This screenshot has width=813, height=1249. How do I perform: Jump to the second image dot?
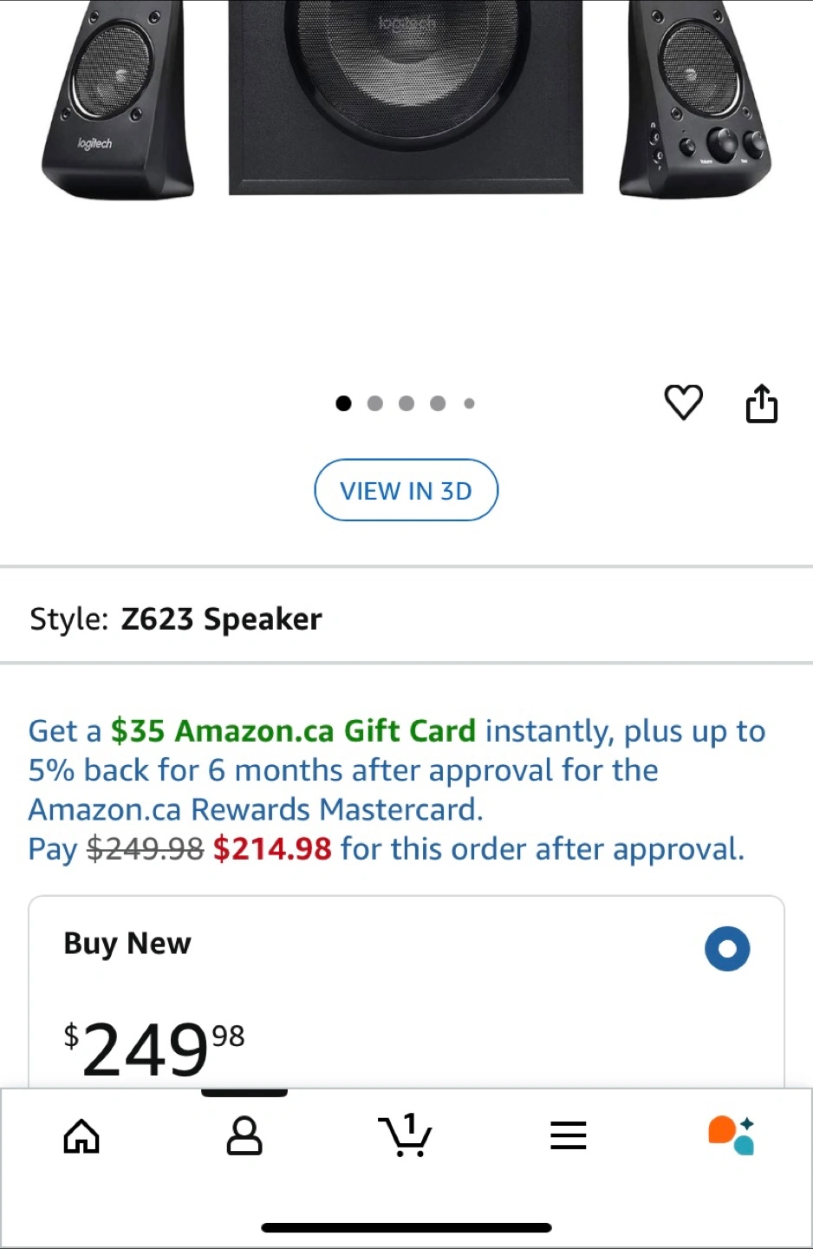374,403
